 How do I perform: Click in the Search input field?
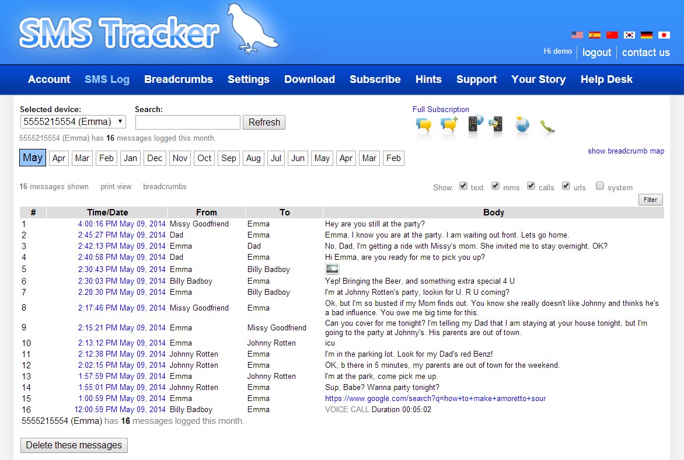pyautogui.click(x=187, y=122)
